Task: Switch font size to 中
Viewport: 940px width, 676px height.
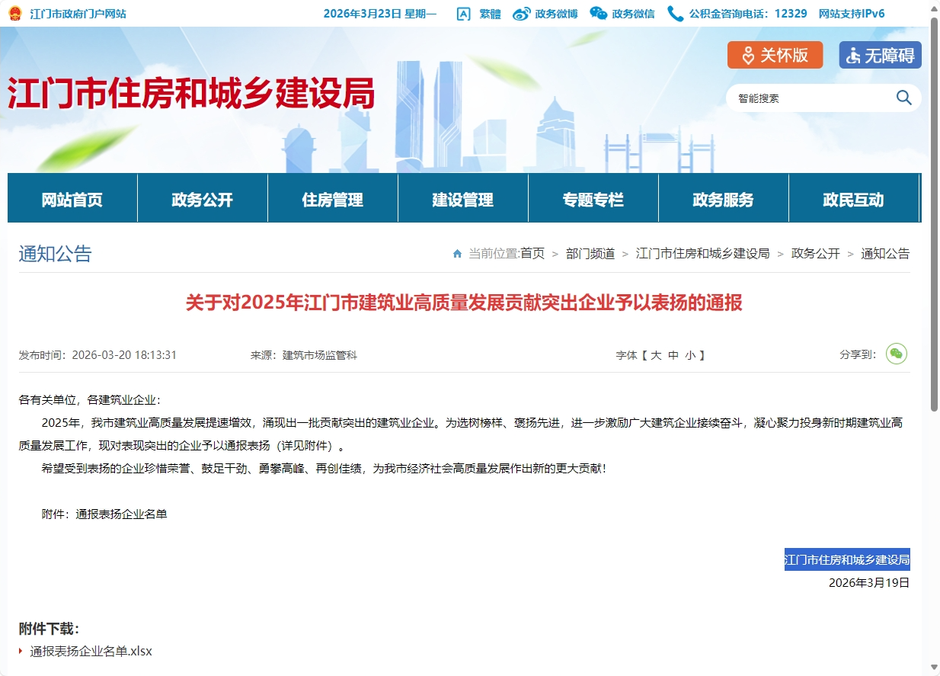Action: [x=673, y=355]
